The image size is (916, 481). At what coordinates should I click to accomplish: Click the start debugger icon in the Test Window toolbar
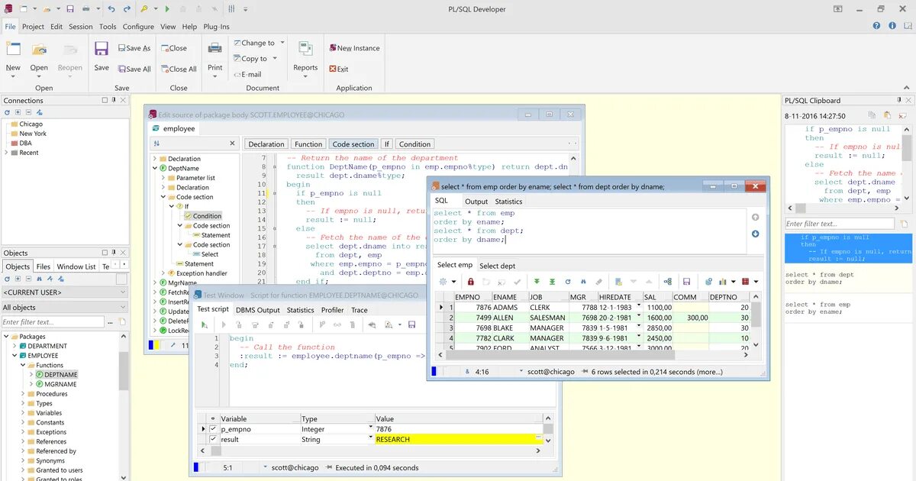click(204, 324)
